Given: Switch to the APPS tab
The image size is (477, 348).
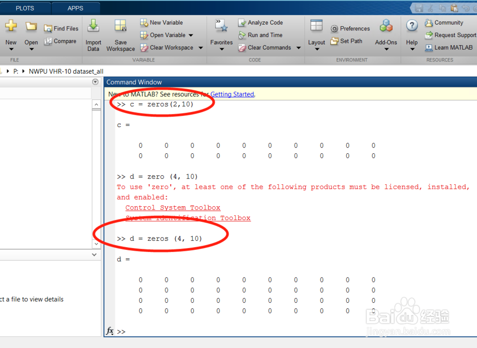Looking at the screenshot, I should click(75, 8).
